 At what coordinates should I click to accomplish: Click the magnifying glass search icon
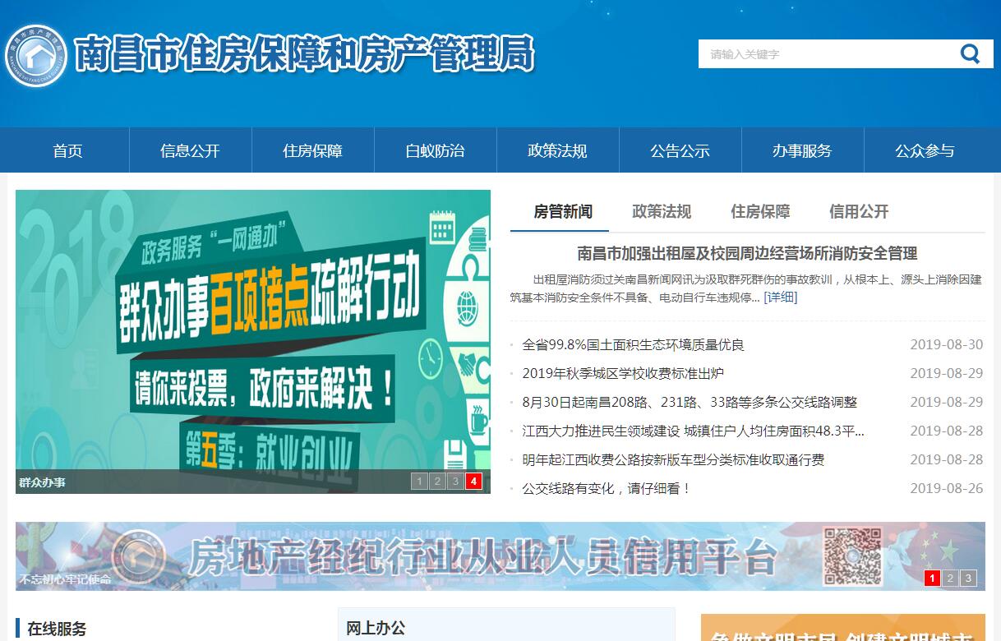click(970, 54)
